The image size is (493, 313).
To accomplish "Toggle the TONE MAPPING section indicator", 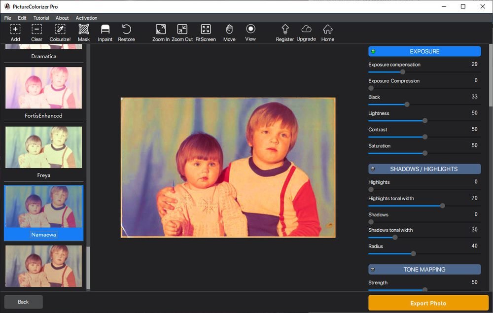I will (x=373, y=270).
